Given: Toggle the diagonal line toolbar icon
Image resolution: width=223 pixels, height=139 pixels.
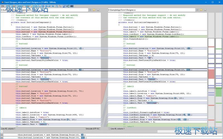Looking at the screenshot, I should (64, 6).
